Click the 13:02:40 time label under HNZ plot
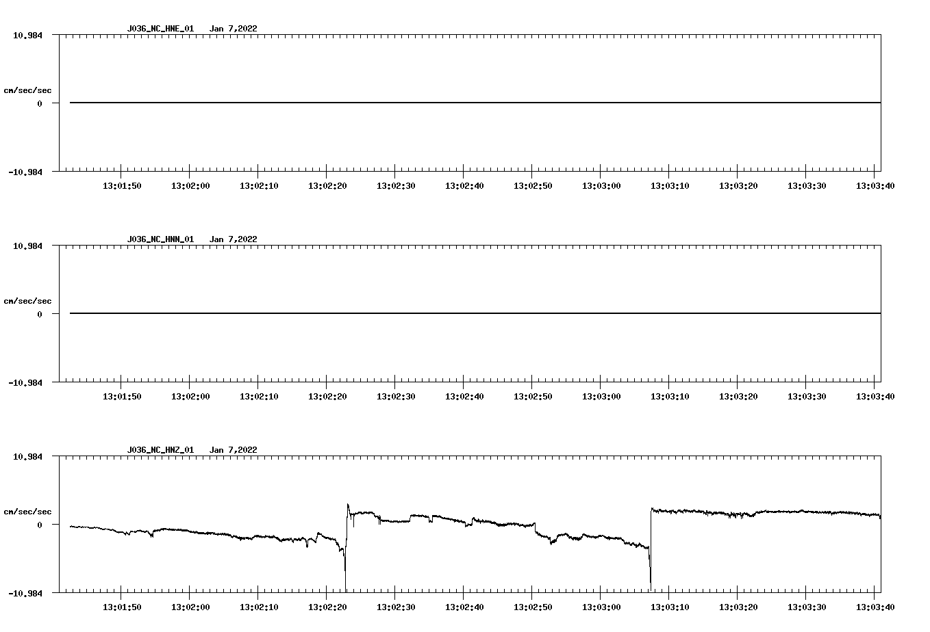The width and height of the screenshot is (930, 632). [x=464, y=607]
